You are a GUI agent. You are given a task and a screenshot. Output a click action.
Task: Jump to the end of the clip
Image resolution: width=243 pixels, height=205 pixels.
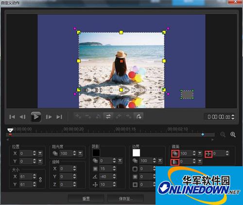[59, 117]
